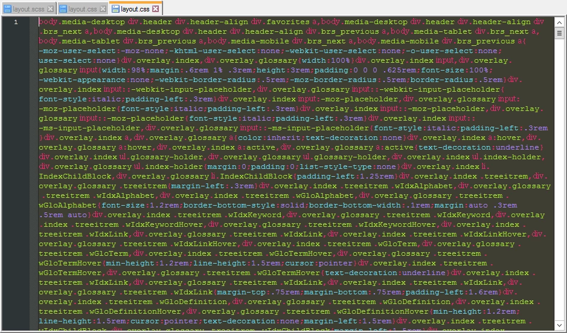The height and width of the screenshot is (333, 567).
Task: Click "-moz-border-radius" property text
Action: click(333, 80)
